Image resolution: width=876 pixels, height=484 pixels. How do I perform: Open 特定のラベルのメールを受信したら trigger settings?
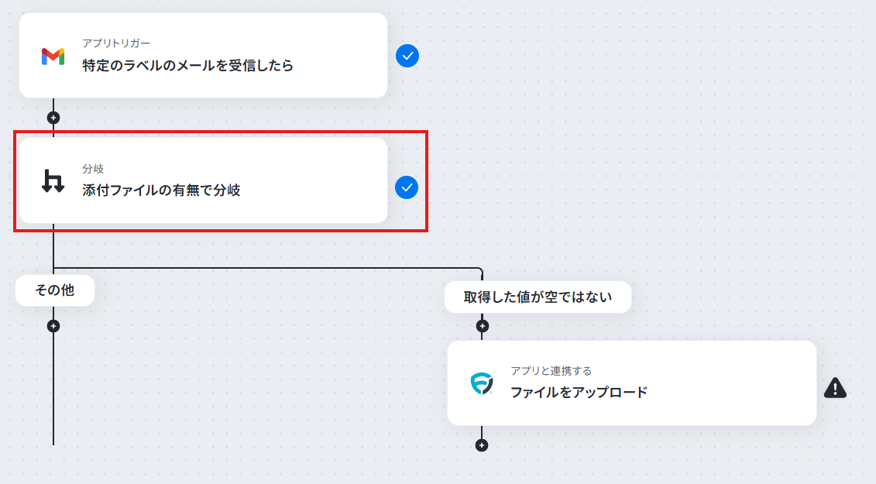point(204,55)
